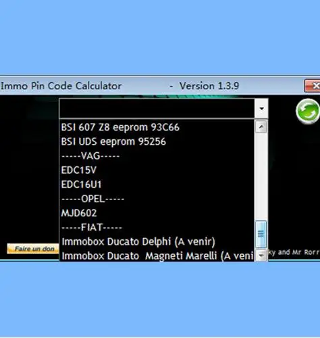Pick Immobox Ducato Magneti Marelli entry
This screenshot has width=320, height=338.
[157, 256]
